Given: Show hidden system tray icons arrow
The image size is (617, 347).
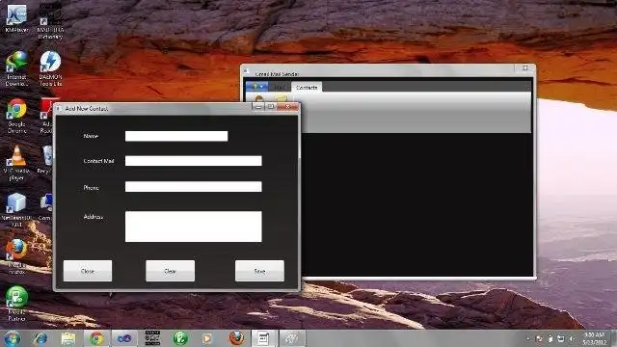Looking at the screenshot, I should 528,338.
